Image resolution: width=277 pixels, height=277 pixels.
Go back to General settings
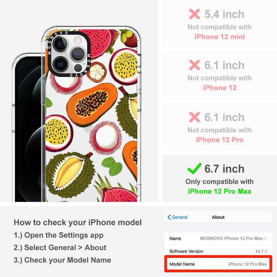[x=178, y=217]
